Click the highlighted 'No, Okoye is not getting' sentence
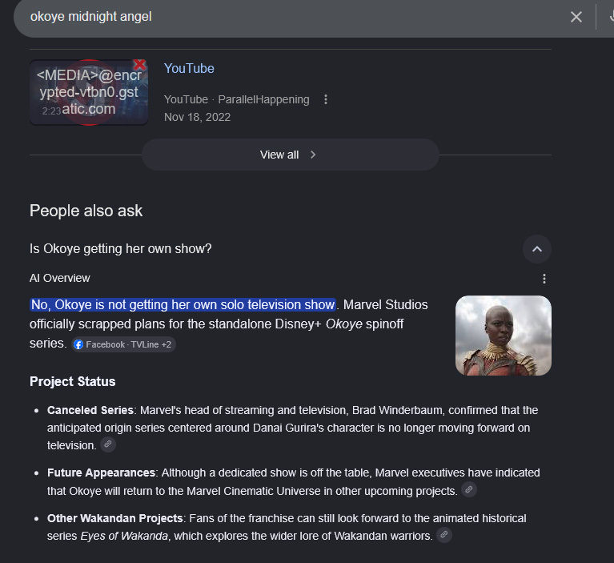Viewport: 614px width, 563px height. (183, 305)
